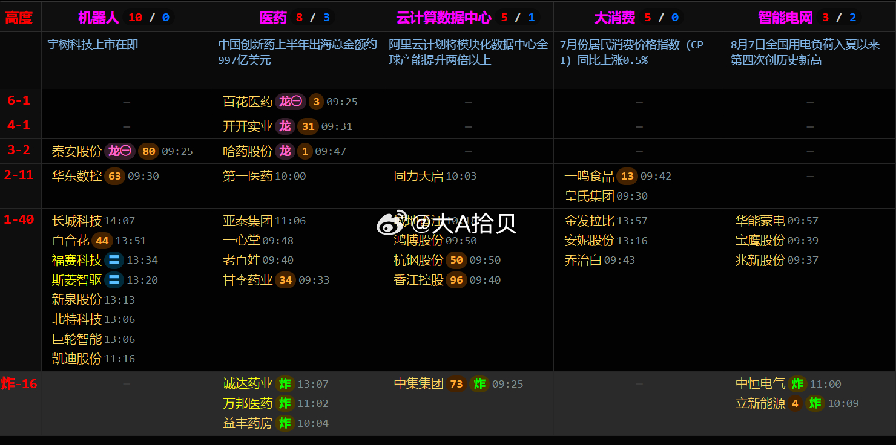Screen dimensions: 896x445
Task: Click the 50 badge beside 杭钢股份
Action: coord(456,260)
